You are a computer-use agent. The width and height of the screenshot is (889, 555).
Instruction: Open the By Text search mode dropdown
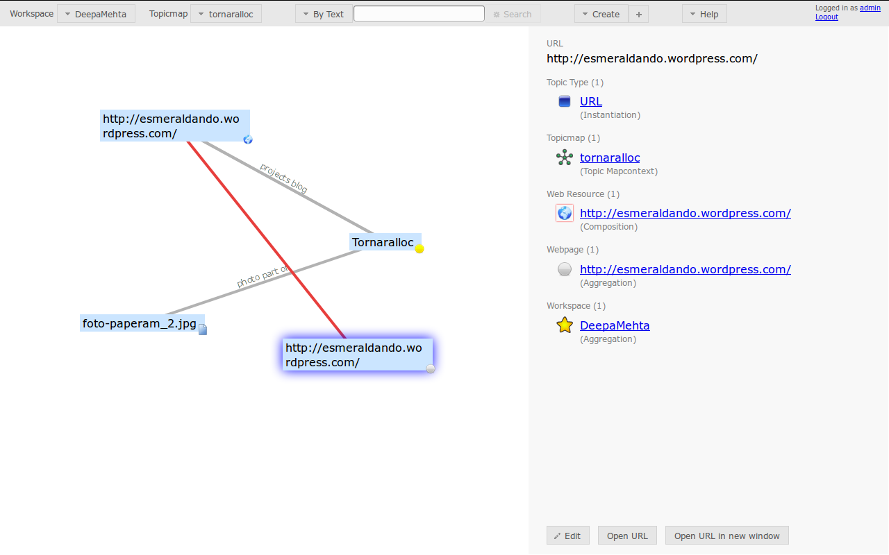pyautogui.click(x=324, y=14)
